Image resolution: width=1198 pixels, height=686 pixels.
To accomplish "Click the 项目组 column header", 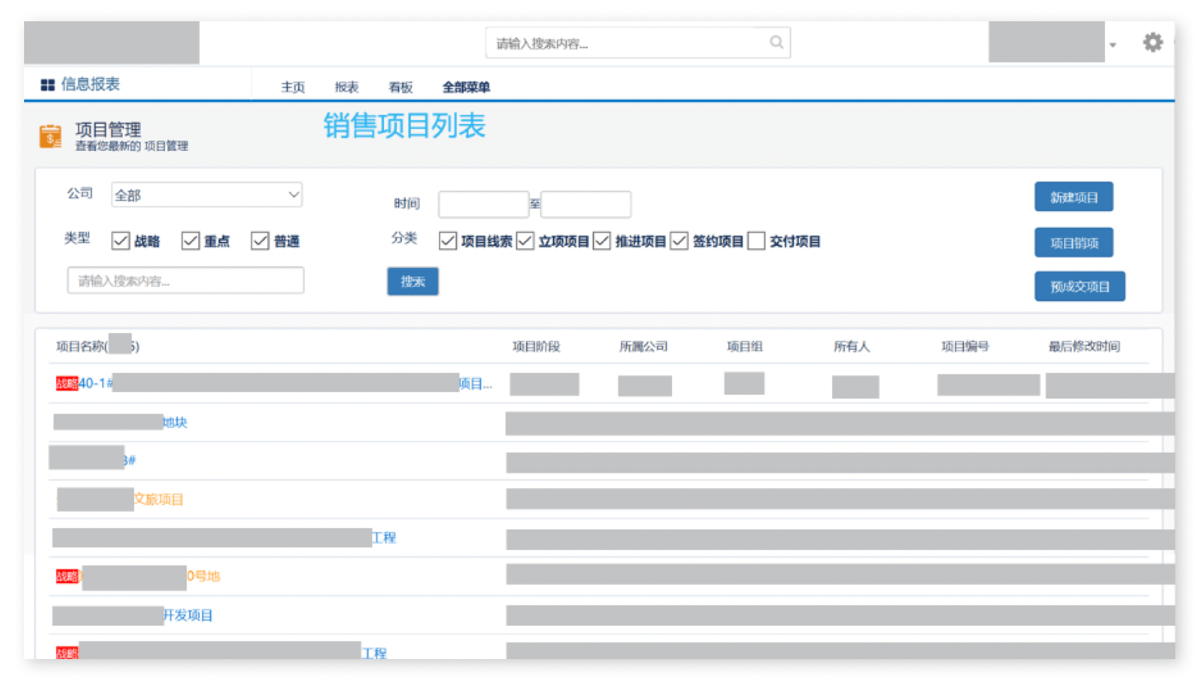I will pyautogui.click(x=745, y=347).
